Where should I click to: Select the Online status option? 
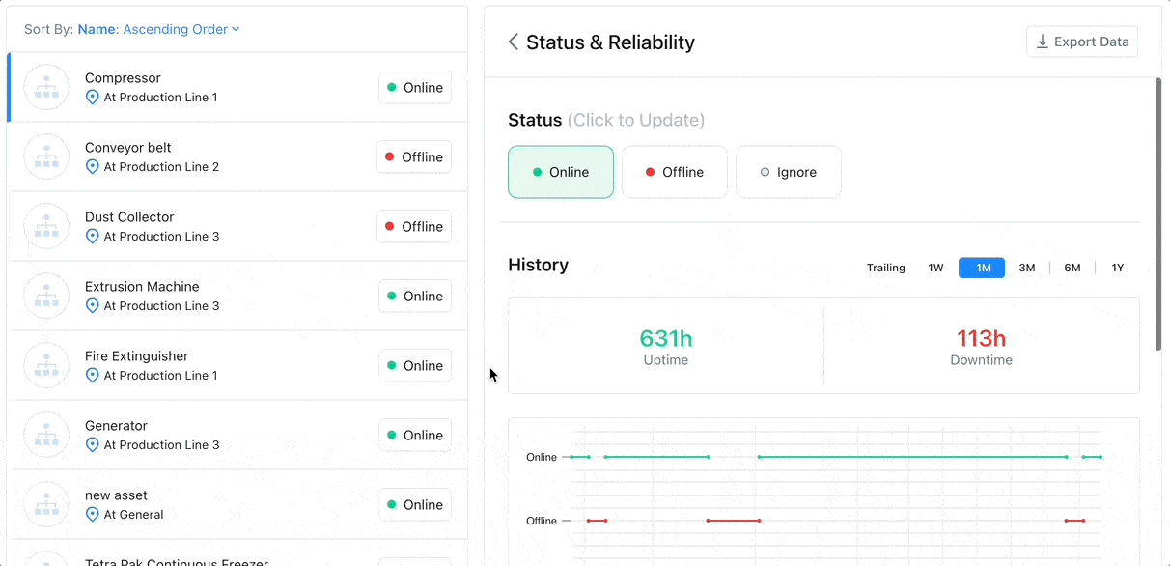pos(560,171)
